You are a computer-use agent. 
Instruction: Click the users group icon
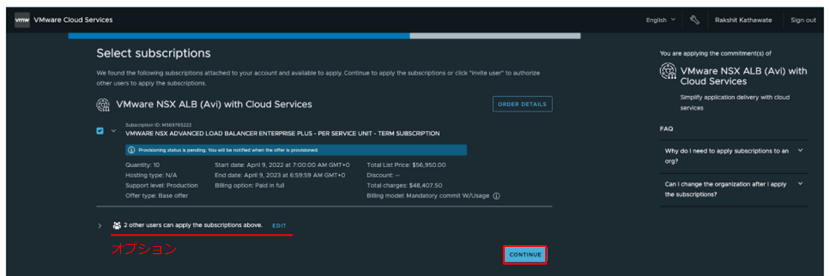click(117, 226)
